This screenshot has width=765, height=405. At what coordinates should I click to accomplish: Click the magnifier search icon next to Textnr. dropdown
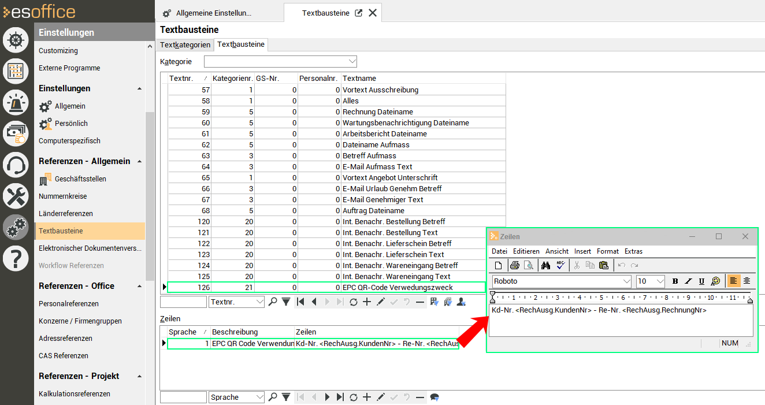pyautogui.click(x=273, y=302)
